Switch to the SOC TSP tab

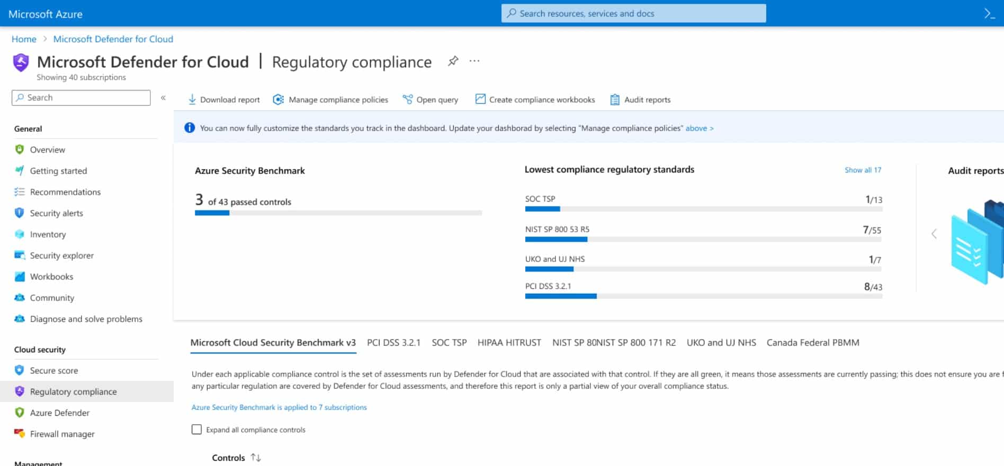pos(449,343)
